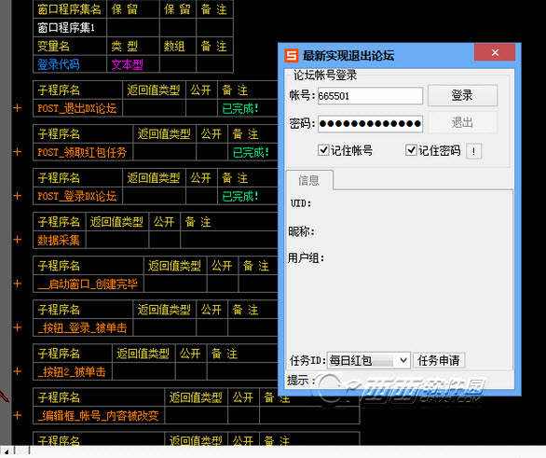Click 已完成! remark of POST_退出DX论坛
Viewport: 546px width, 458px height.
point(240,108)
